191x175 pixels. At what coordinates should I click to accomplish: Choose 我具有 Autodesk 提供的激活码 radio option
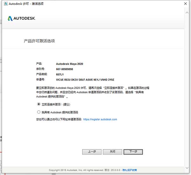tap(39, 112)
